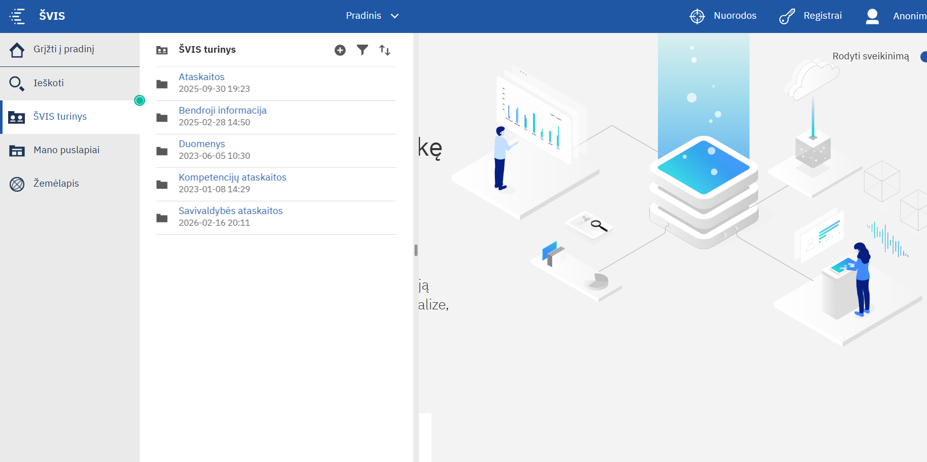The image size is (927, 462).
Task: Toggle the Rodyti sveikinimą switch
Action: click(923, 57)
